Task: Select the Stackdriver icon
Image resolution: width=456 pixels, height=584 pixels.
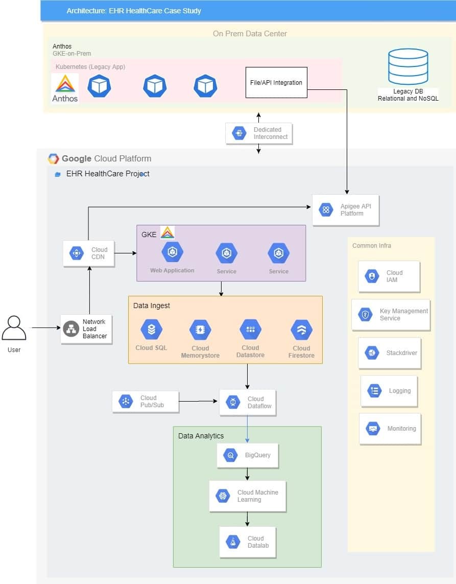Action: (x=372, y=353)
